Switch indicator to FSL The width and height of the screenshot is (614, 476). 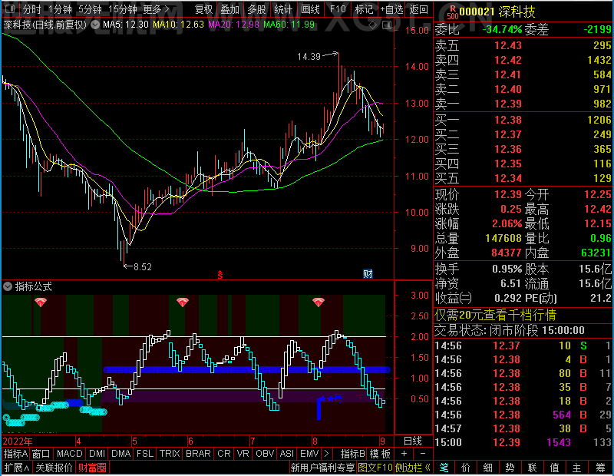tap(145, 454)
